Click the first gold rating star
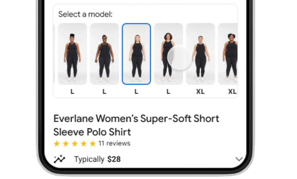This screenshot has width=297, height=179. (x=57, y=144)
